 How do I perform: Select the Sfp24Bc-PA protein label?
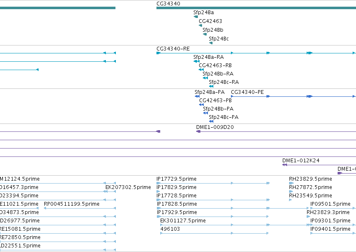(x=224, y=118)
